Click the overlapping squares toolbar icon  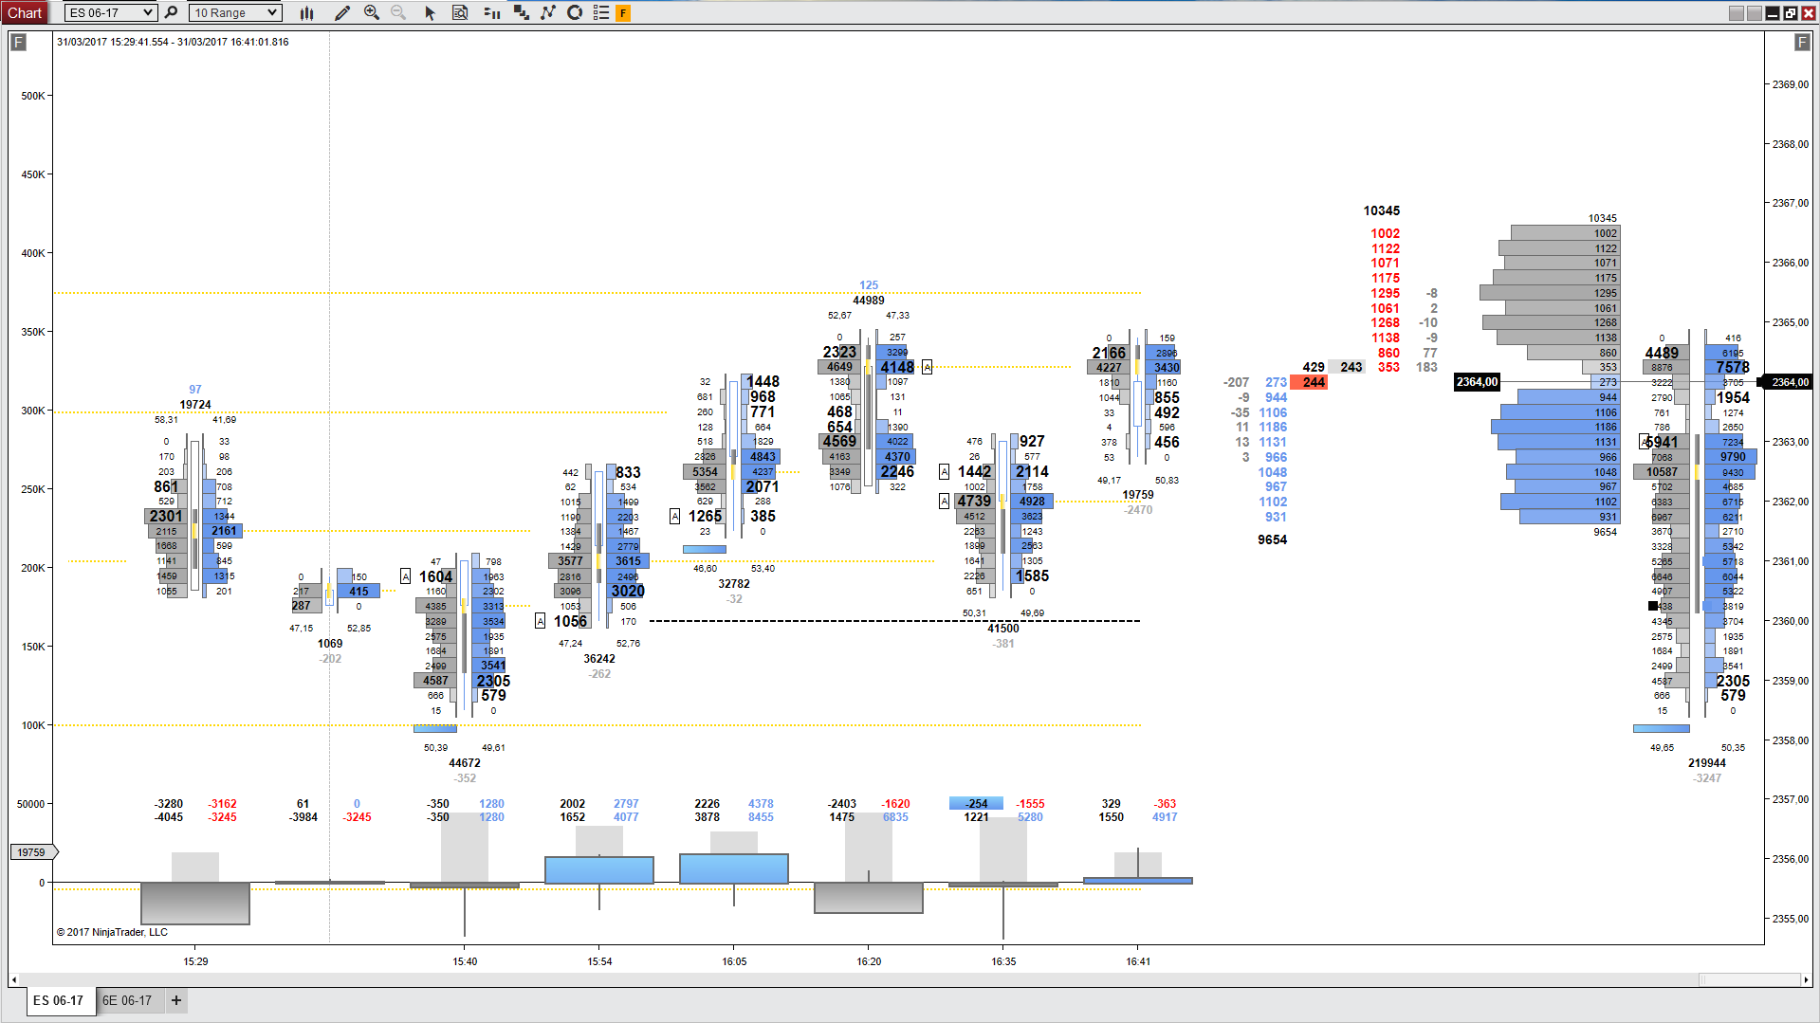[x=521, y=12]
